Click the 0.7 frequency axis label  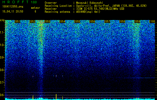2,82
